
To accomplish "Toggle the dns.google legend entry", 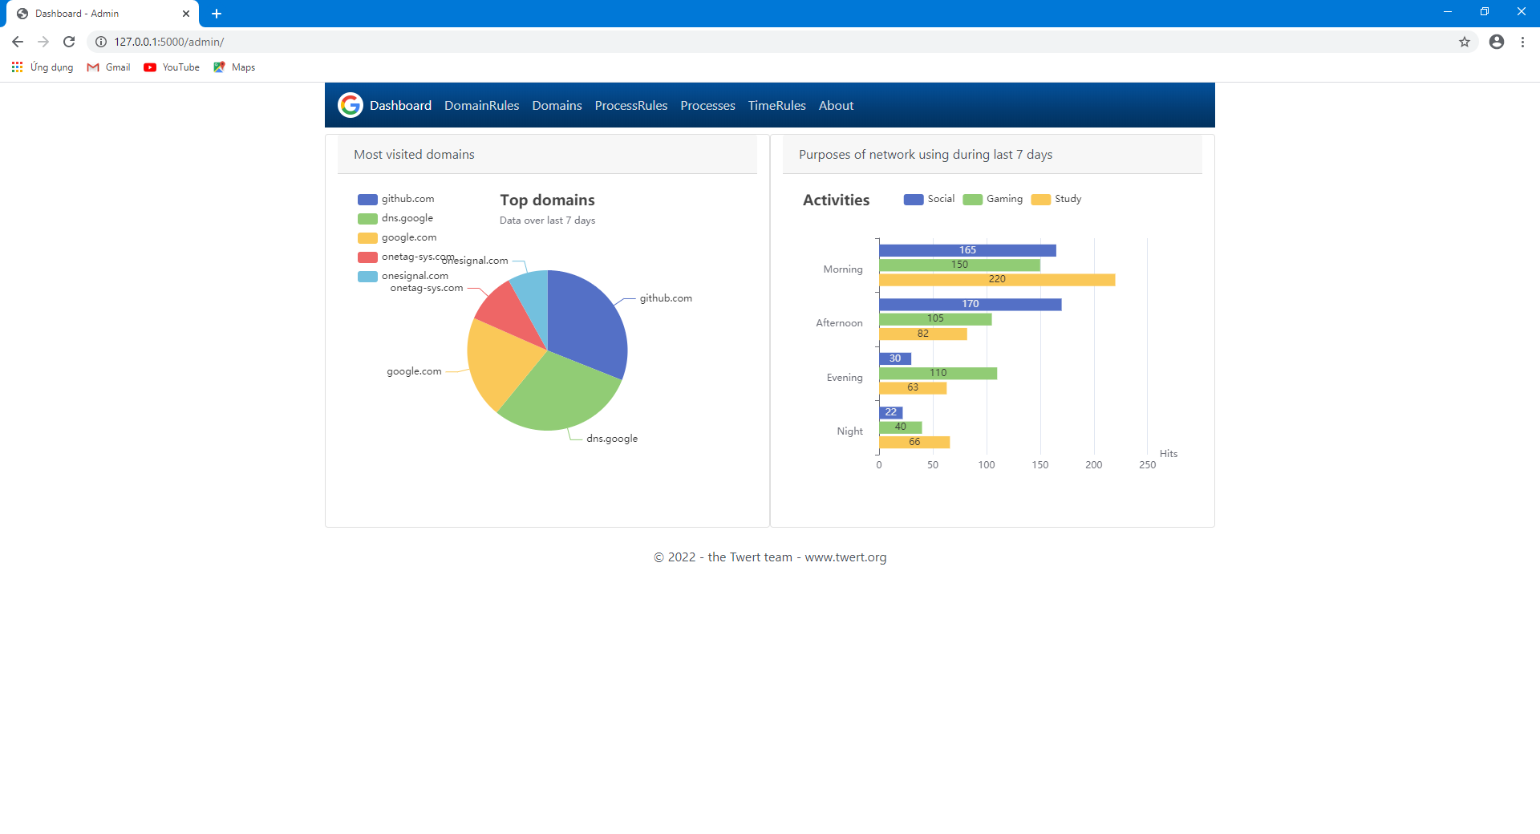I will tap(395, 218).
